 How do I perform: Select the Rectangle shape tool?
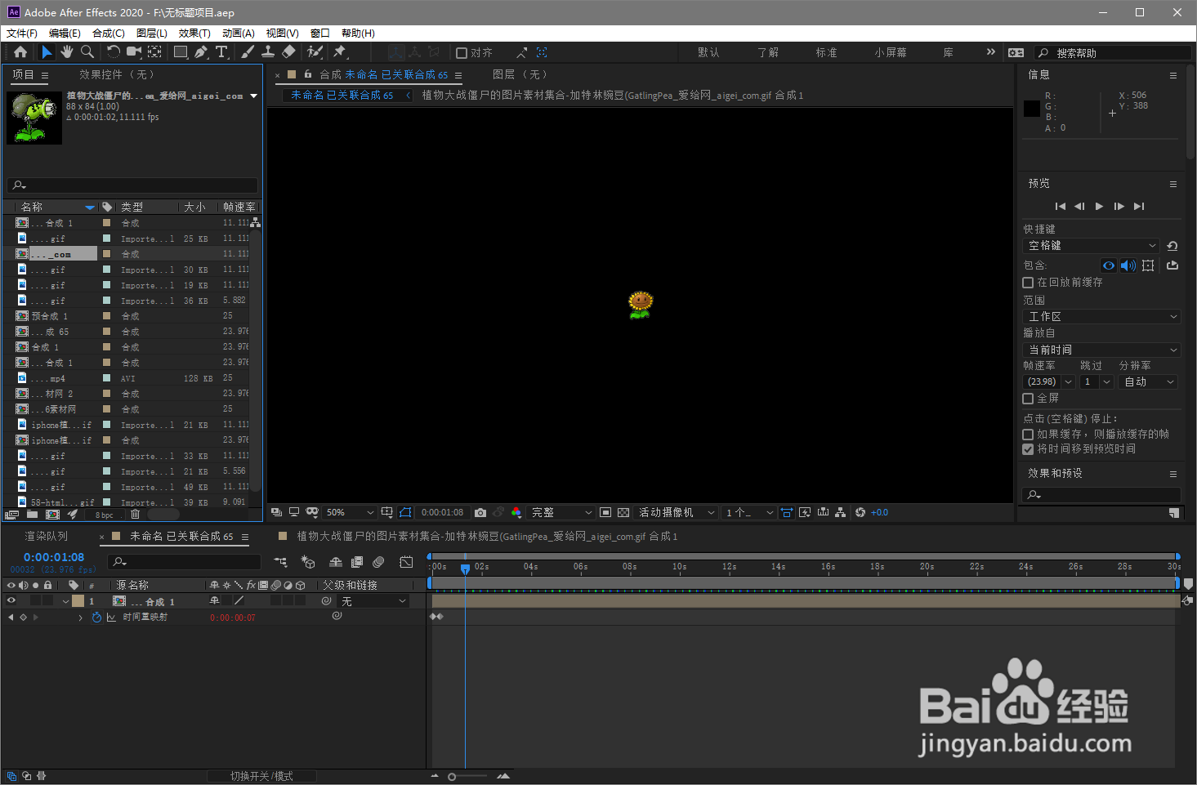(x=180, y=52)
